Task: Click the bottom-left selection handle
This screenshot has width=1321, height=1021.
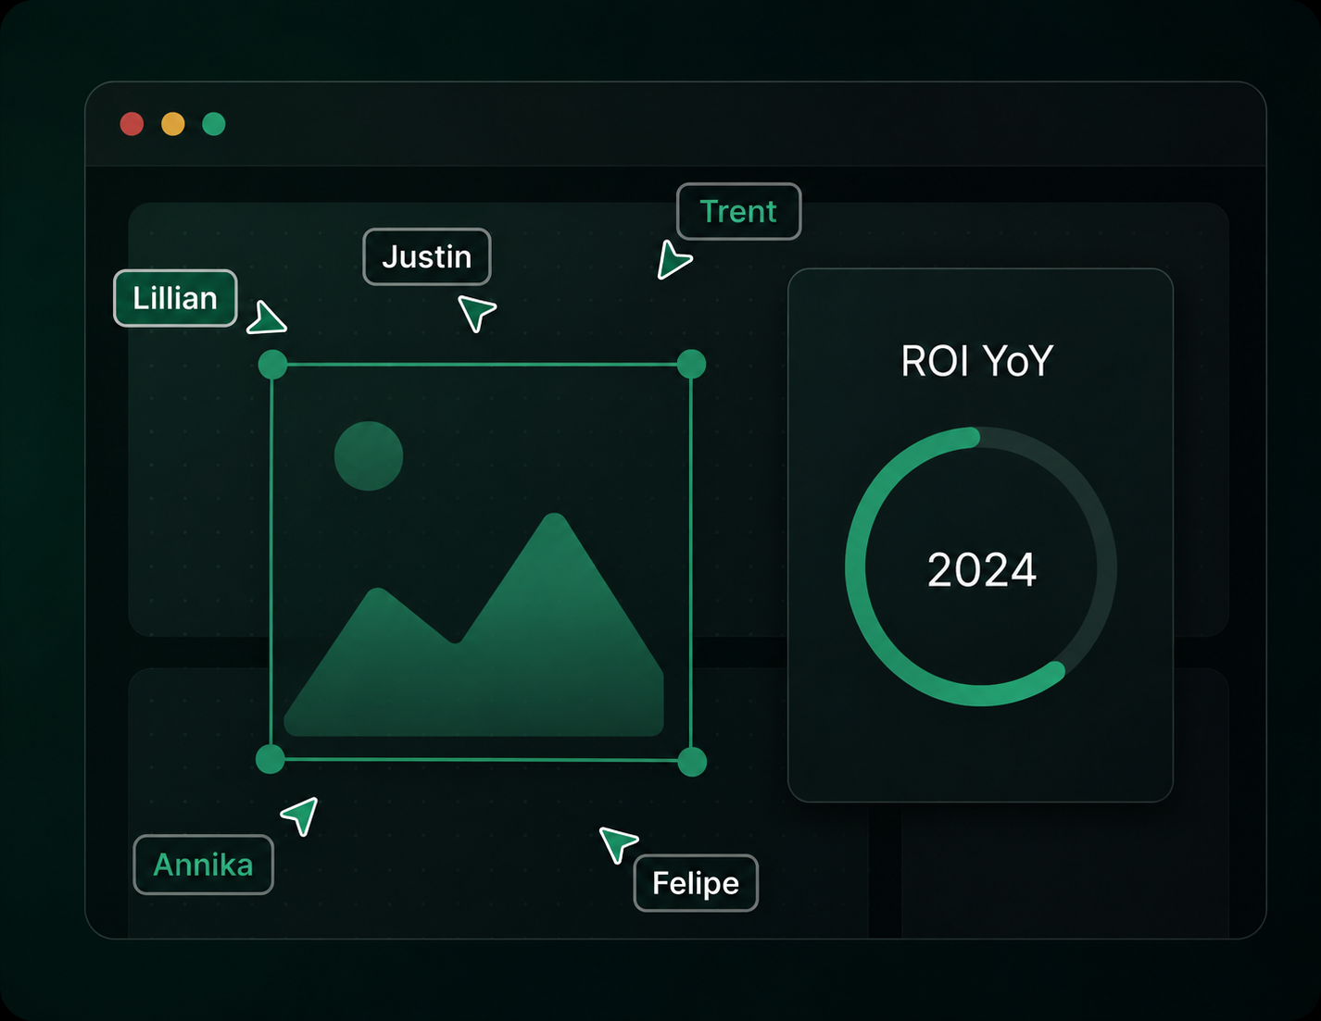Action: [x=270, y=759]
